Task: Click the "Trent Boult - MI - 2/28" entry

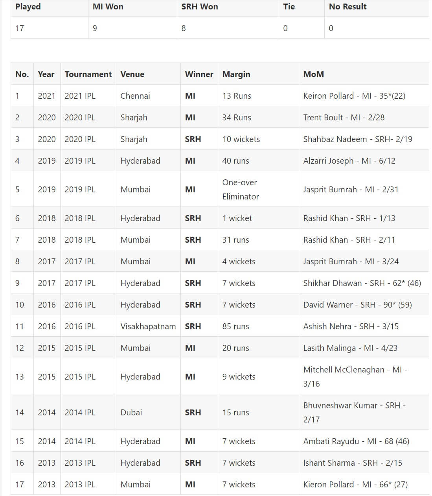Action: [364, 117]
